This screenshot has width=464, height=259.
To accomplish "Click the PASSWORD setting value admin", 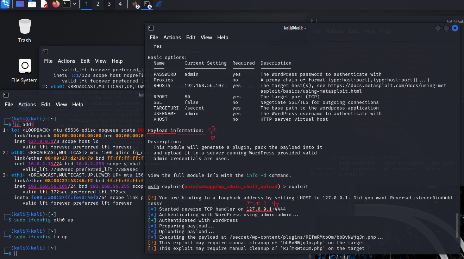I will tap(192, 74).
